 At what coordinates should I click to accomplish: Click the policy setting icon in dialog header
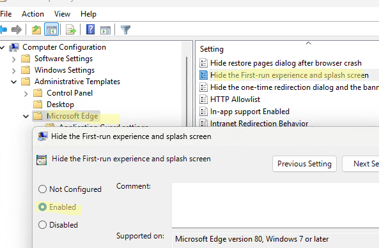pyautogui.click(x=42, y=160)
